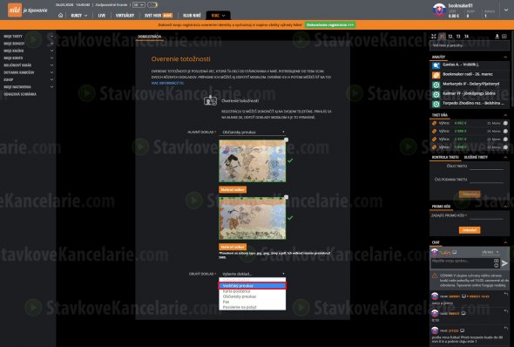Open the orange Bookmaker radí icon
Image resolution: width=514 pixels, height=347 pixels.
(x=436, y=75)
